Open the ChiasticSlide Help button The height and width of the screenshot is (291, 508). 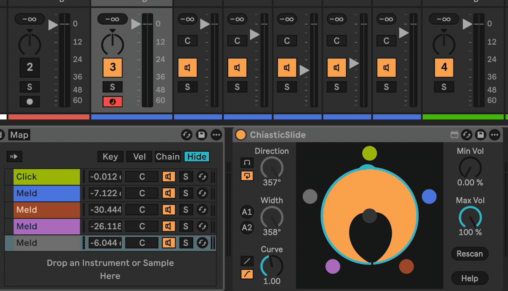(x=469, y=278)
